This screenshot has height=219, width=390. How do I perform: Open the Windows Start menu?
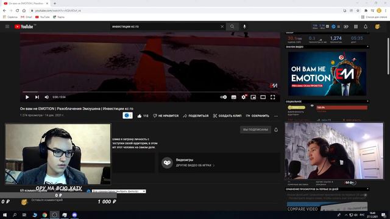tap(5, 215)
